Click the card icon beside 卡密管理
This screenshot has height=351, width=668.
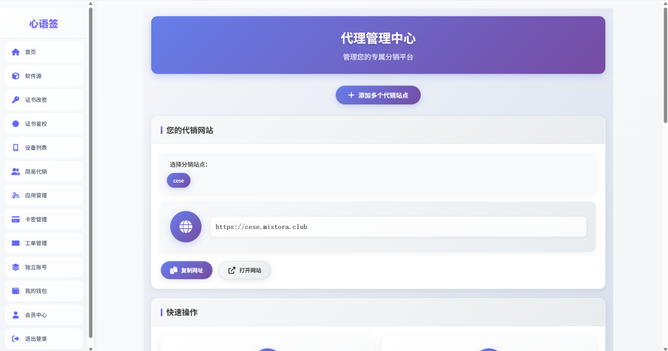point(16,219)
